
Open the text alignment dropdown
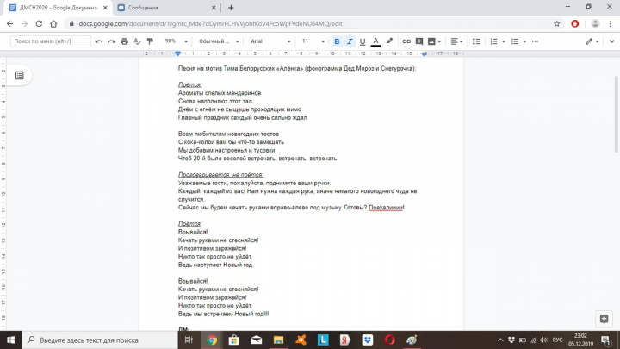(456, 41)
